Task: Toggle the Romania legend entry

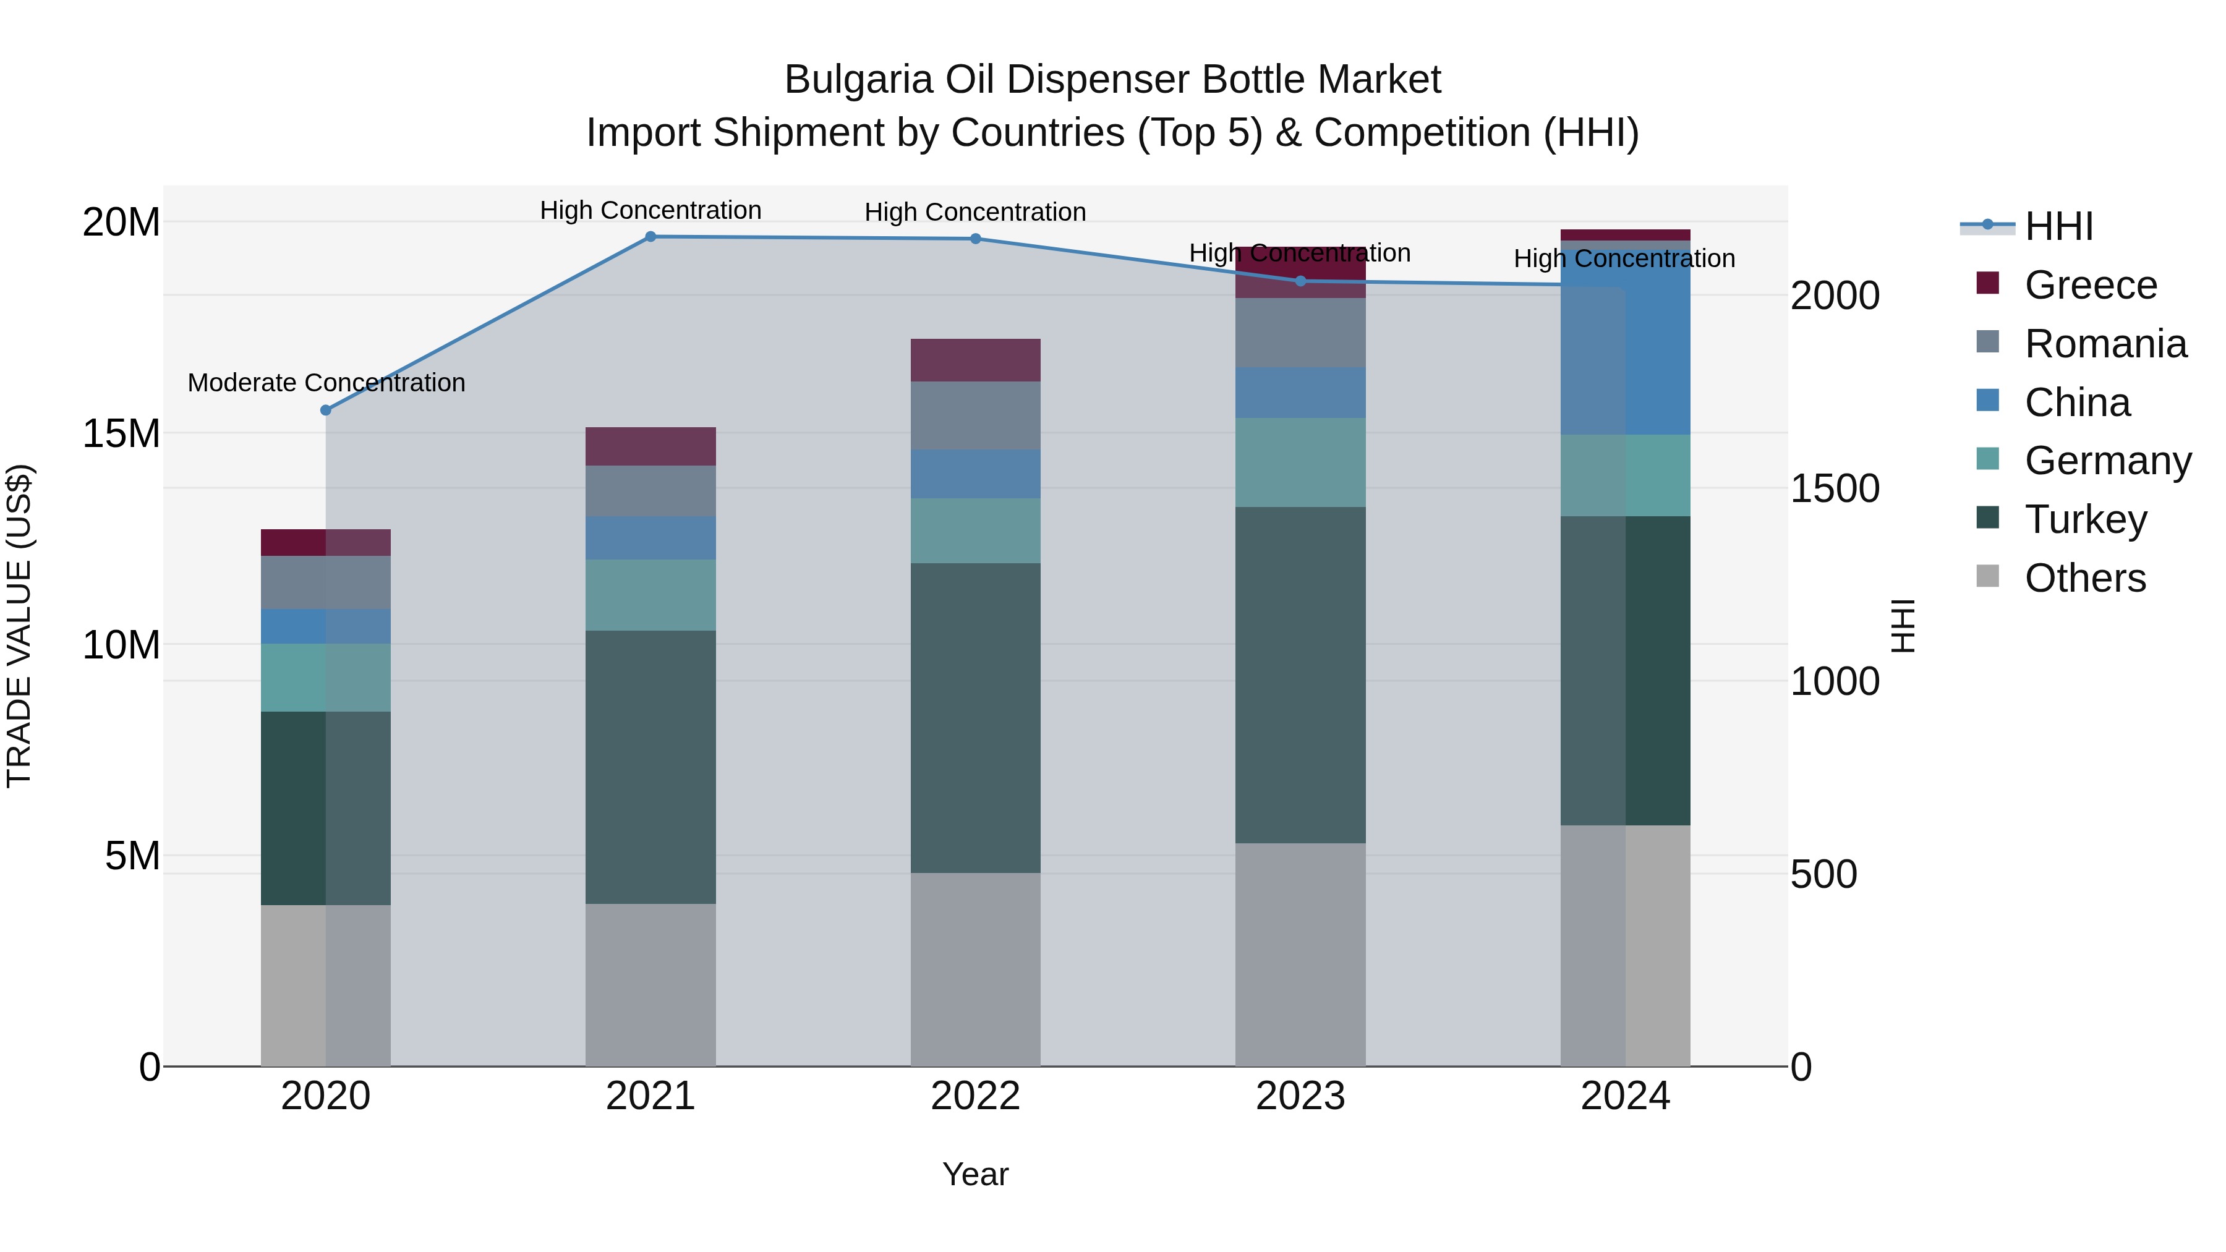Action: (x=2082, y=344)
